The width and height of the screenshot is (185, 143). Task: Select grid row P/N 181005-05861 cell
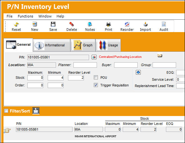tap(44, 129)
